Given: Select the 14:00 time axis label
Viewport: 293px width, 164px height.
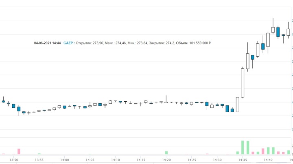Looking at the screenshot, I should pyautogui.click(x=65, y=160).
